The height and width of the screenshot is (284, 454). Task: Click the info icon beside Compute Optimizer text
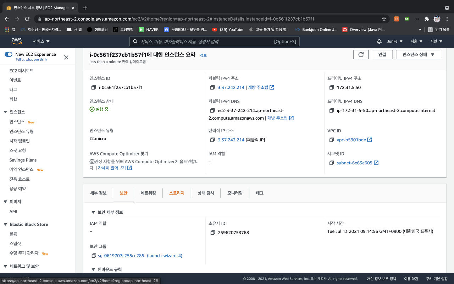92,162
